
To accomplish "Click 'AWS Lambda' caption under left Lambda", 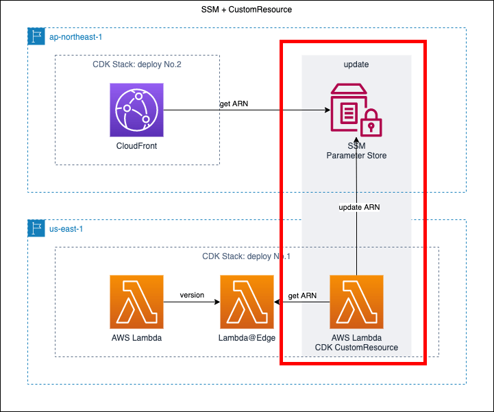I will (x=136, y=338).
